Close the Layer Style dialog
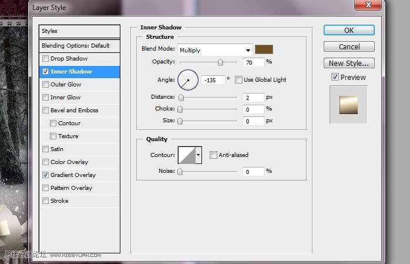 pos(368,5)
